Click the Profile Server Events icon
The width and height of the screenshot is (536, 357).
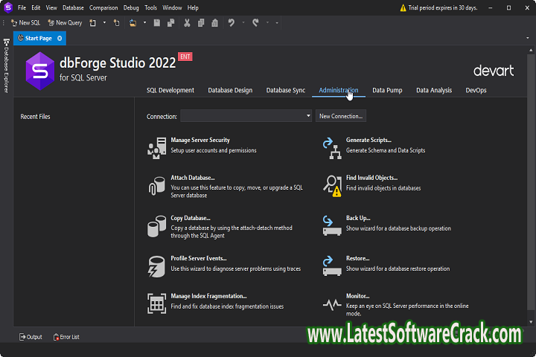pyautogui.click(x=156, y=265)
